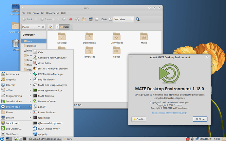This screenshot has width=226, height=141.
Task: Open the main menu launcher on panel
Action: click(x=2, y=139)
